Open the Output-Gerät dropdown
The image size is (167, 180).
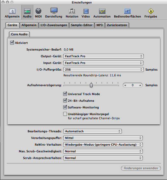tap(104, 56)
